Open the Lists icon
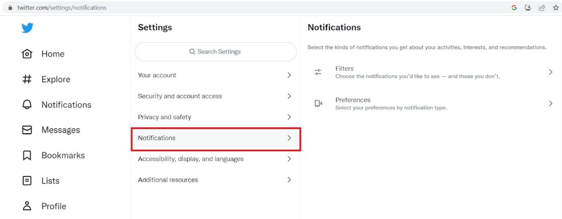The image size is (562, 219). click(x=27, y=181)
